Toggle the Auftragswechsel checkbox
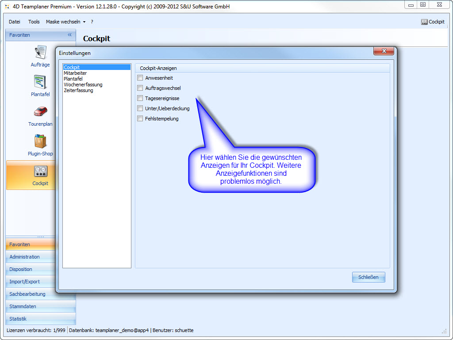 click(x=140, y=88)
